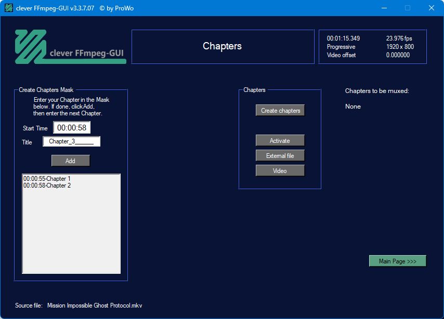Click the app icon in title bar
Viewport: 444px width, 319px height.
[9, 8]
